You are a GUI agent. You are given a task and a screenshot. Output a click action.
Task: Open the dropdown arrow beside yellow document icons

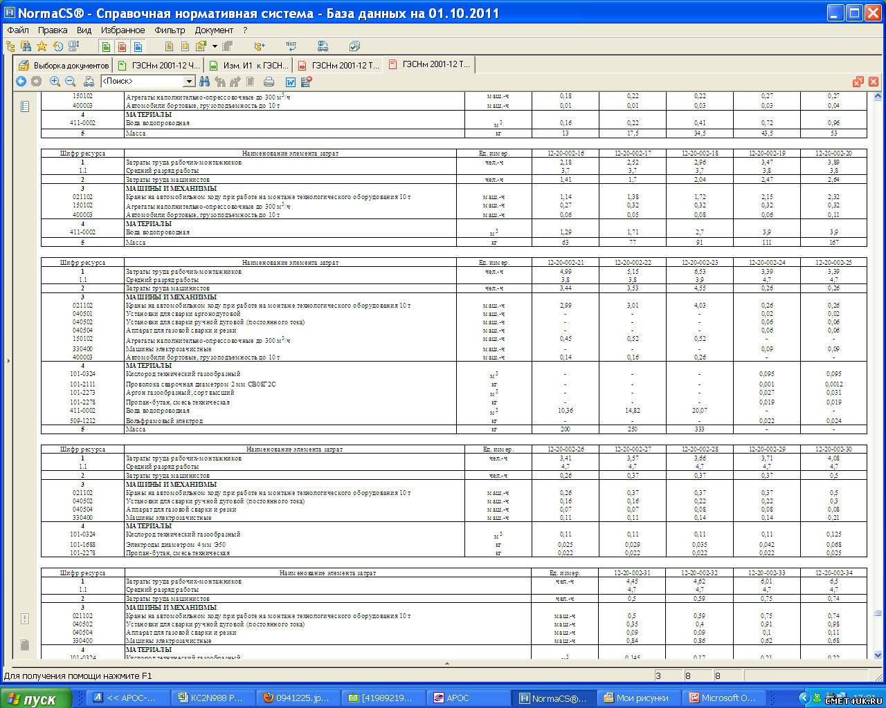point(215,46)
